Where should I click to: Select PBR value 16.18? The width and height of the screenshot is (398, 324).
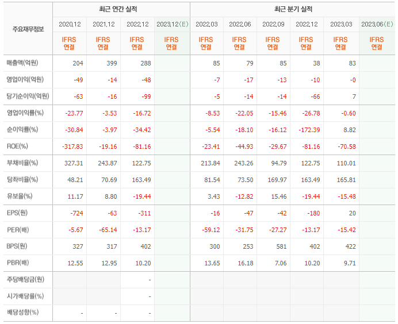pos(246,264)
